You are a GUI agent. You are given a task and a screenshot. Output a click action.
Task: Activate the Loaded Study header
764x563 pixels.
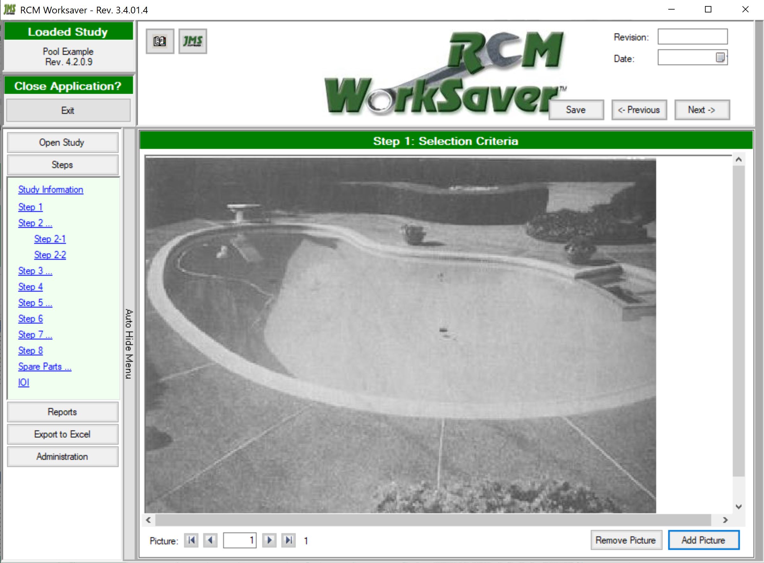pyautogui.click(x=68, y=32)
